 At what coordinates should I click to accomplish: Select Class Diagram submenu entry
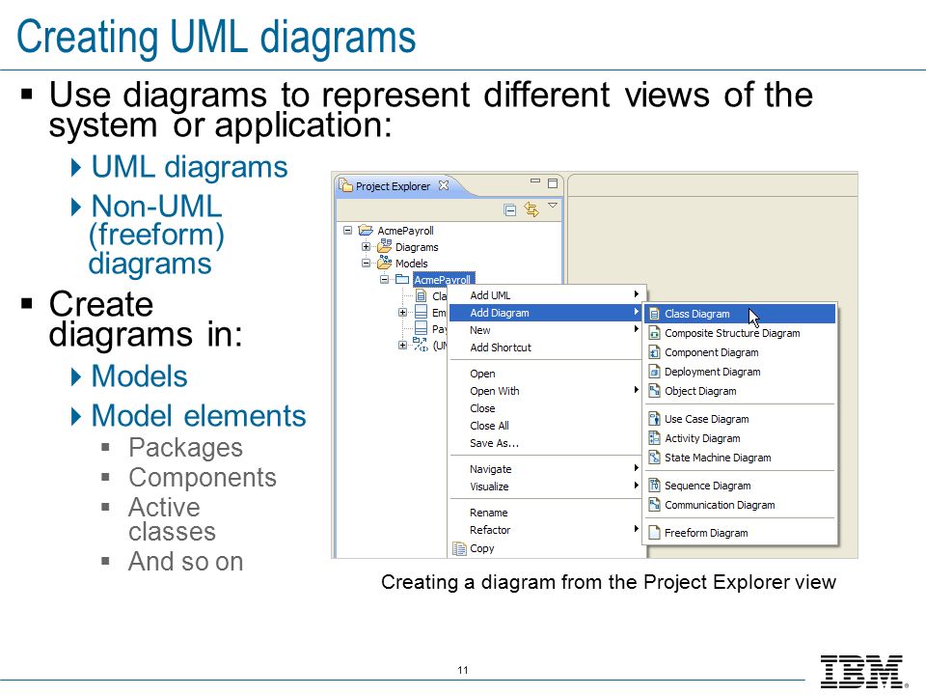click(x=741, y=314)
